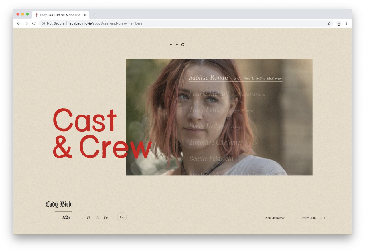Select Timothée Chalamet cast entry

click(223, 142)
